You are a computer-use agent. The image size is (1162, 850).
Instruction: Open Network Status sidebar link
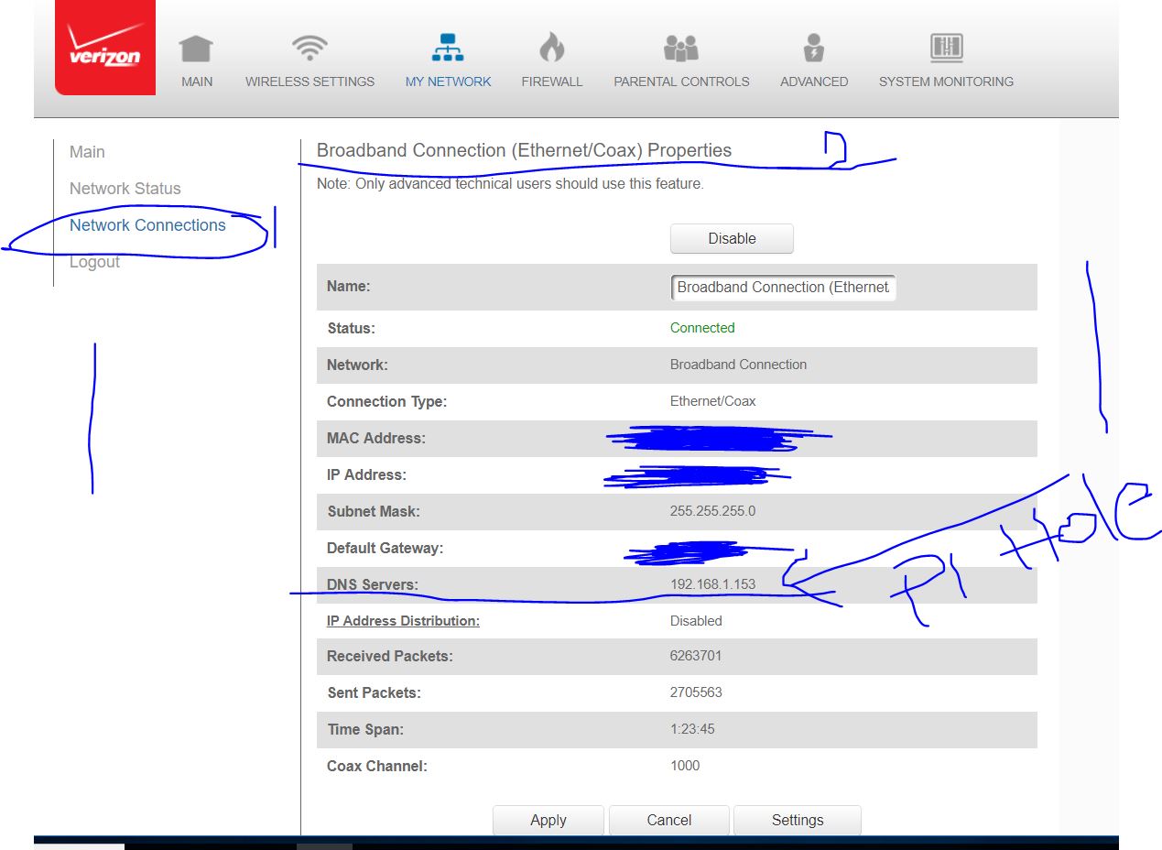[x=125, y=189]
